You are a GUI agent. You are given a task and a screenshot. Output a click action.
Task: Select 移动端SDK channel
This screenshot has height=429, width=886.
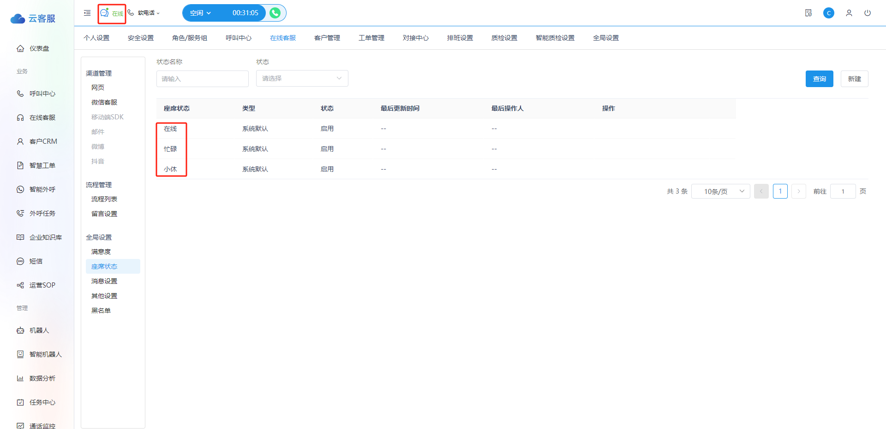click(x=108, y=117)
